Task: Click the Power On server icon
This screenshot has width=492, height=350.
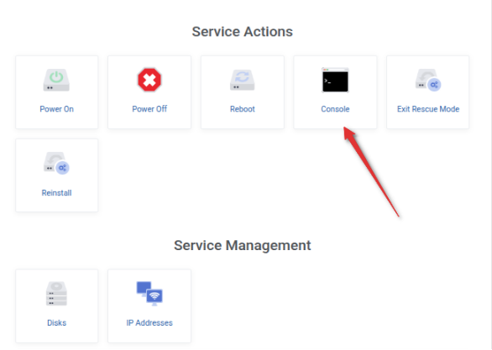Action: 56,80
